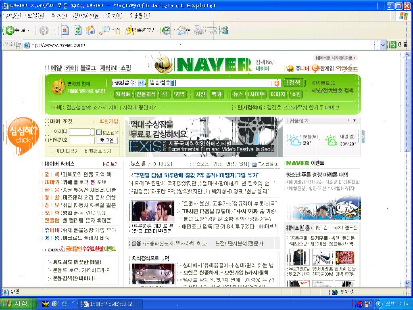Open the 서울/경기 weather region dropdown
The height and width of the screenshot is (310, 413).
coord(355,120)
